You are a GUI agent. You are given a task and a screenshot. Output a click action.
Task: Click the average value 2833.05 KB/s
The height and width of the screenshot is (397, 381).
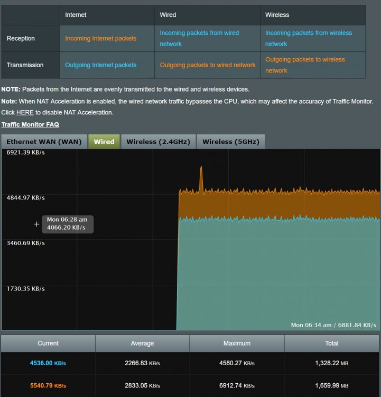142,385
